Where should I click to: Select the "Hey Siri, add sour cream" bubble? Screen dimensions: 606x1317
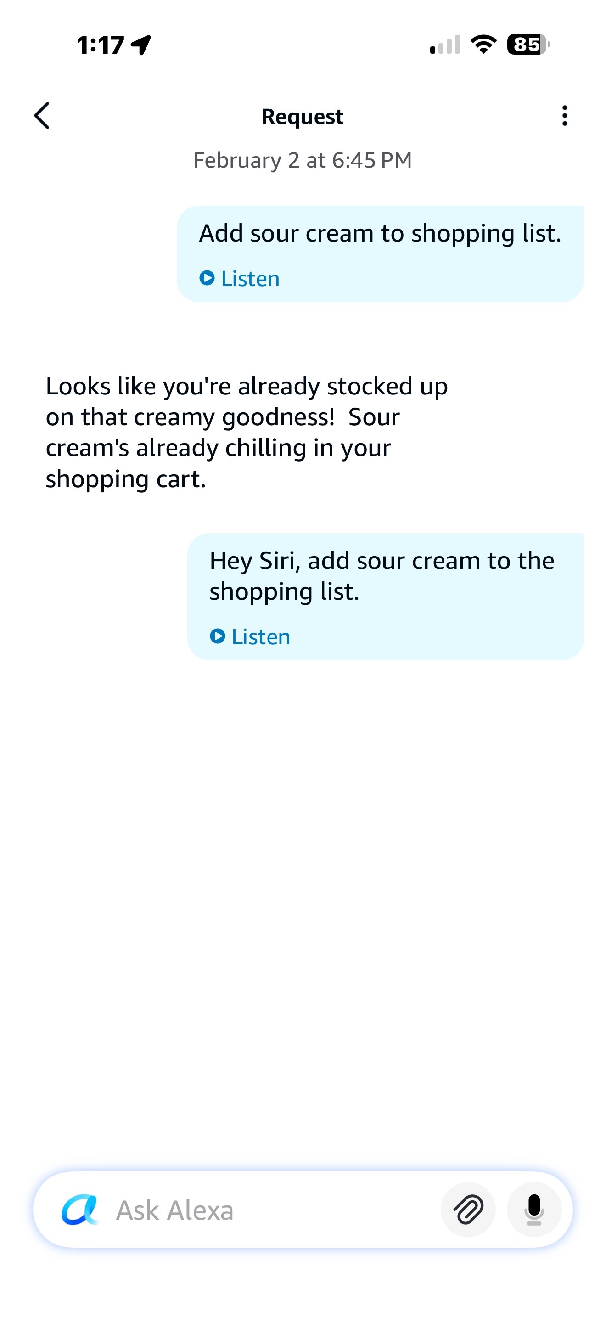385,577
